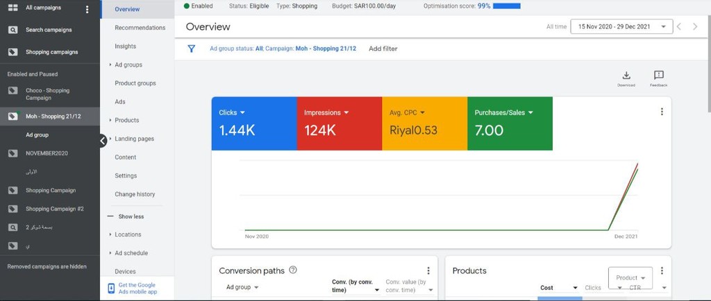Select the Choco - Shopping Campaign
This screenshot has height=301, width=711.
coord(47,94)
